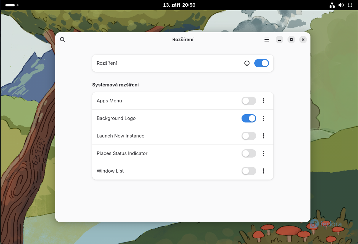Click the volume icon in top bar

pos(341,5)
